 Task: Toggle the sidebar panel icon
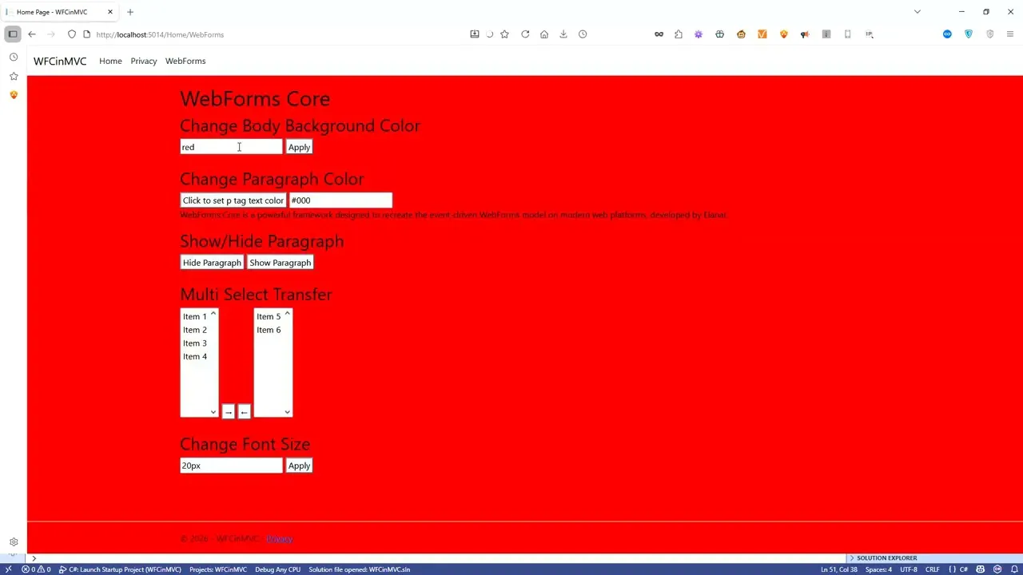click(13, 34)
